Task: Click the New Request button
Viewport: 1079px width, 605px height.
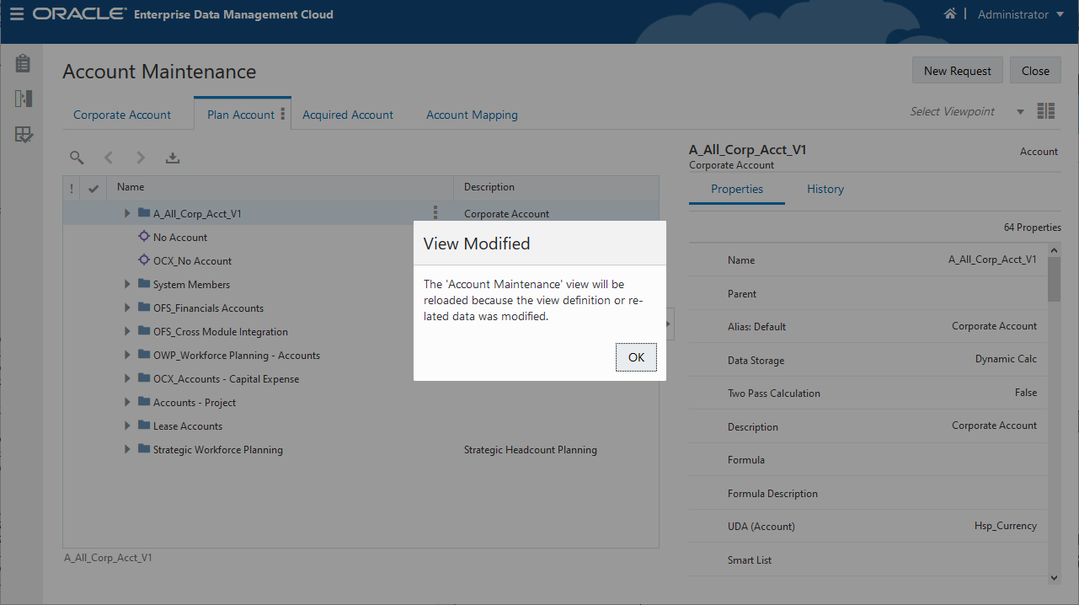Action: coord(957,71)
